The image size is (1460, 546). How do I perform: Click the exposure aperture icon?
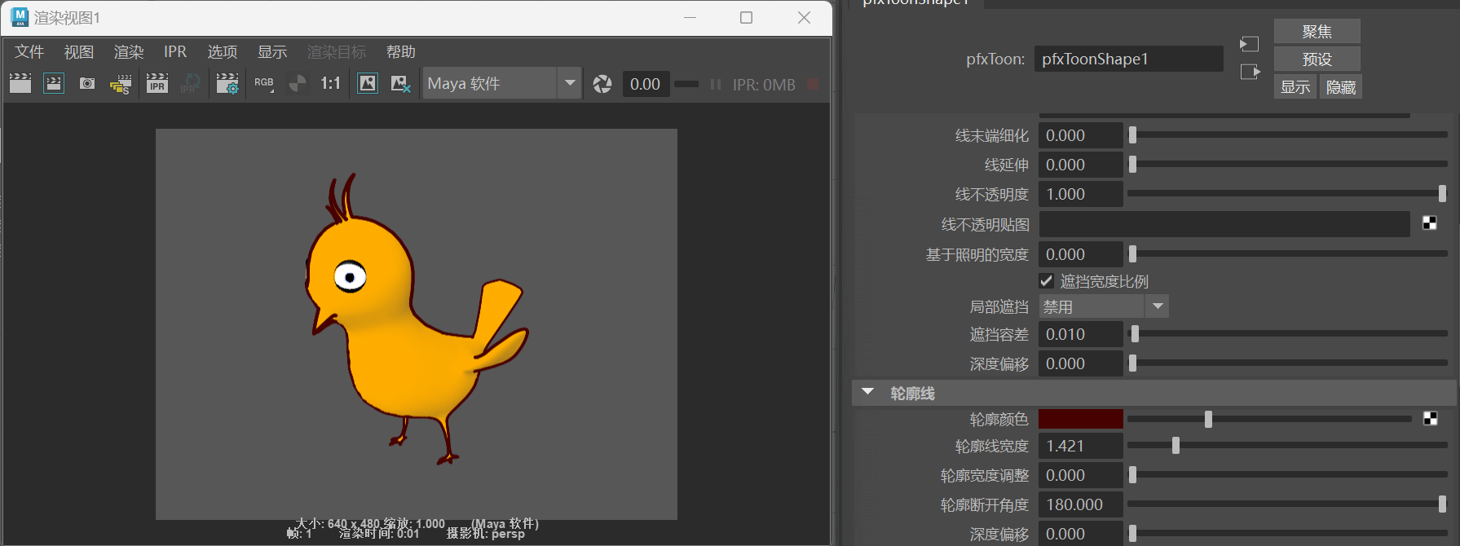click(602, 84)
